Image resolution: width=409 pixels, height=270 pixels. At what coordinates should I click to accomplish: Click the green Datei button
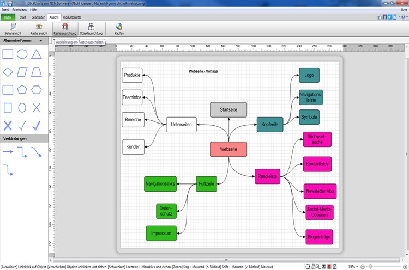coord(8,17)
